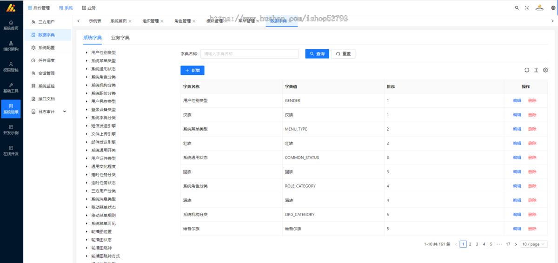Screen dimensions: 558x263
Task: Edit the 系统机构分类 row
Action: [x=517, y=215]
